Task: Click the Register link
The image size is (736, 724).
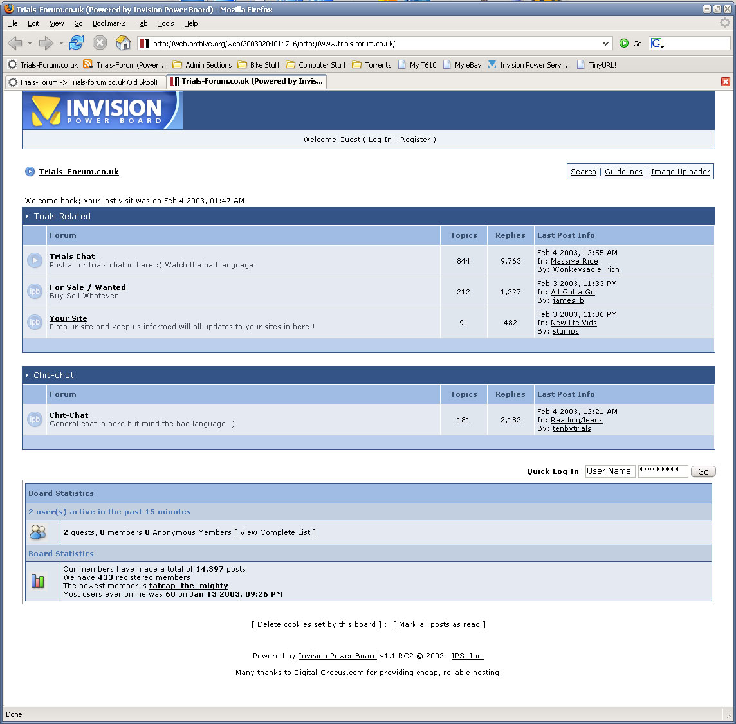Action: 415,140
